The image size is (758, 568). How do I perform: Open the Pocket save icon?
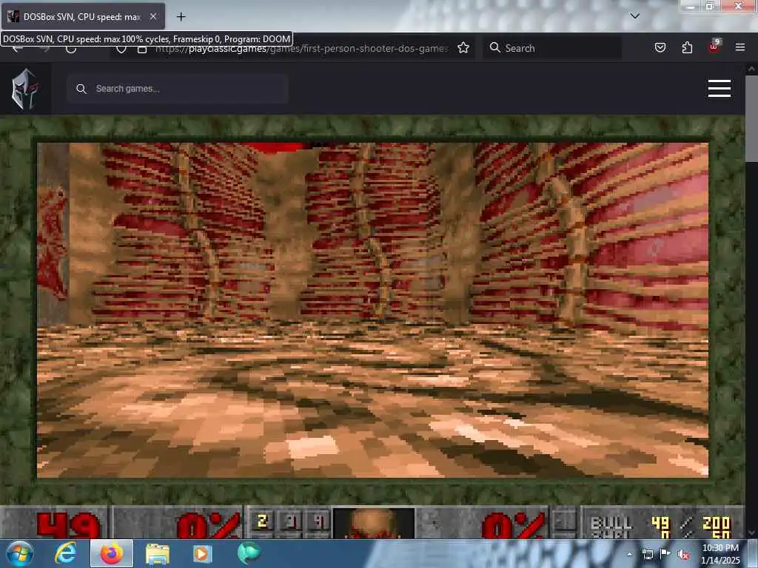(x=660, y=47)
